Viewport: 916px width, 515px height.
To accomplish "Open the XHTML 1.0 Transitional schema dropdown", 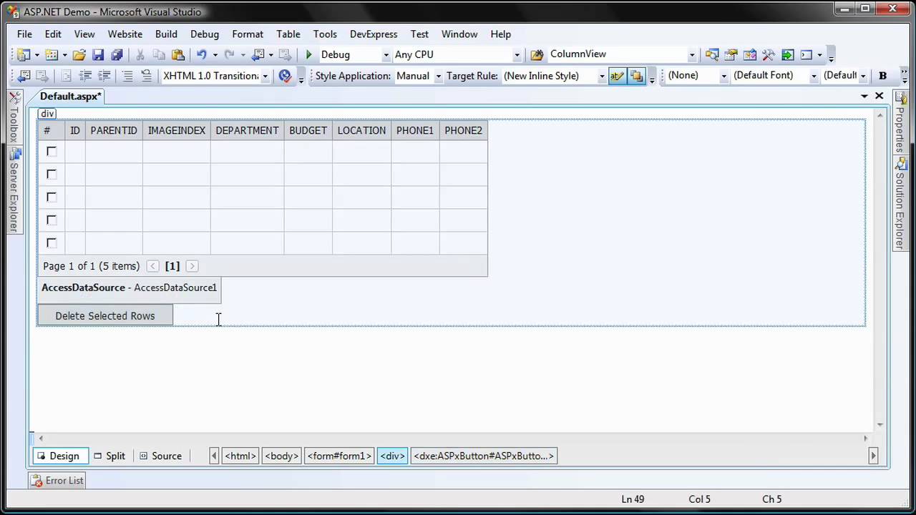I will tap(265, 76).
